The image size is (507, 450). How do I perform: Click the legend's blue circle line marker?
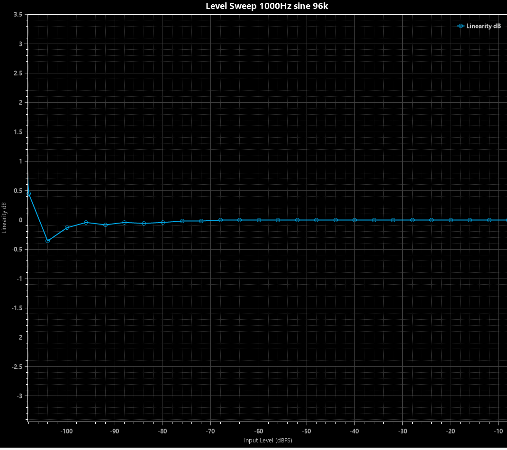pos(461,26)
